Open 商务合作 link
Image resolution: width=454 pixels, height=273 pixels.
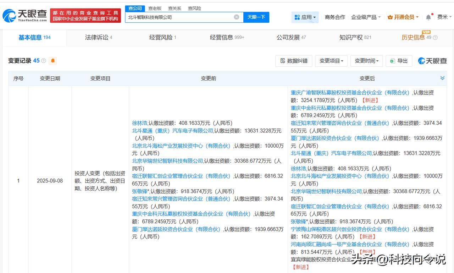tap(335, 17)
